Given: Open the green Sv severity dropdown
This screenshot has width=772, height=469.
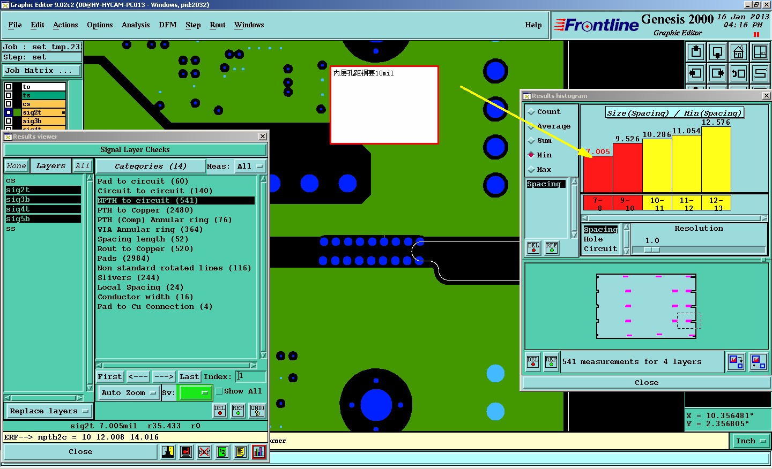Looking at the screenshot, I should [194, 393].
